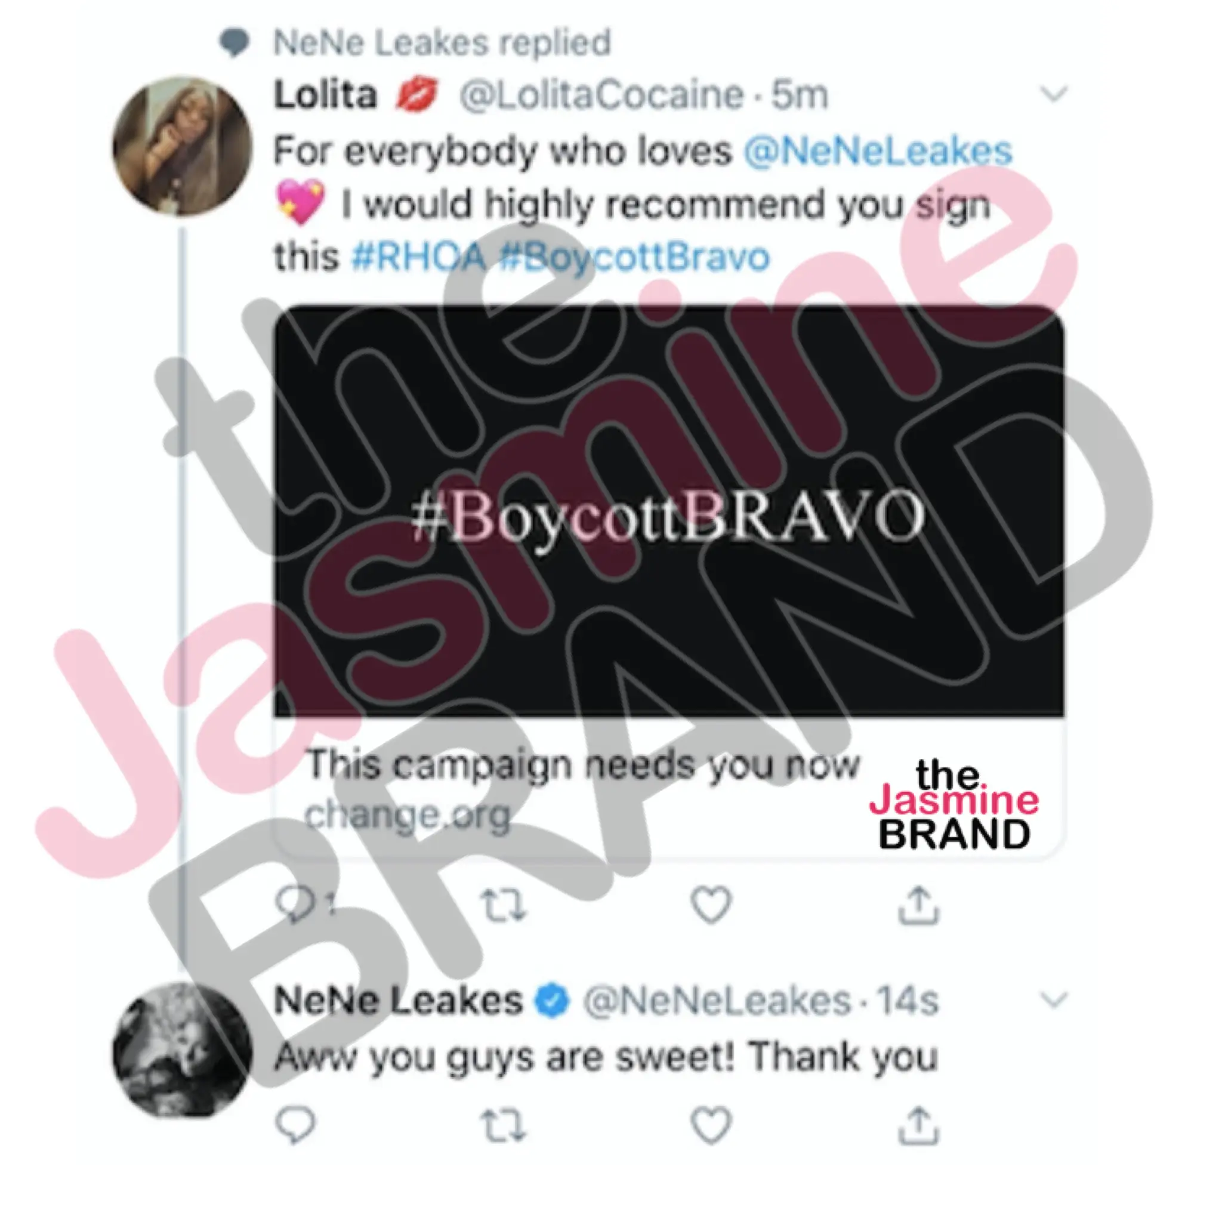The width and height of the screenshot is (1222, 1222).
Task: Open the #BoycottBravo hashtag link
Action: pos(634,257)
